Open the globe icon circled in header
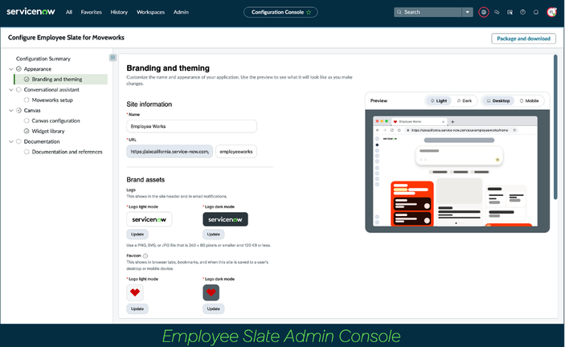Image resolution: width=565 pixels, height=347 pixels. 484,12
